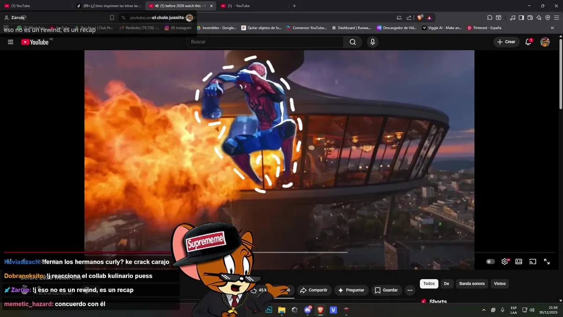The height and width of the screenshot is (317, 563).
Task: Switch to TikTok 'Cómo imprimen las letras' tab
Action: (109, 6)
